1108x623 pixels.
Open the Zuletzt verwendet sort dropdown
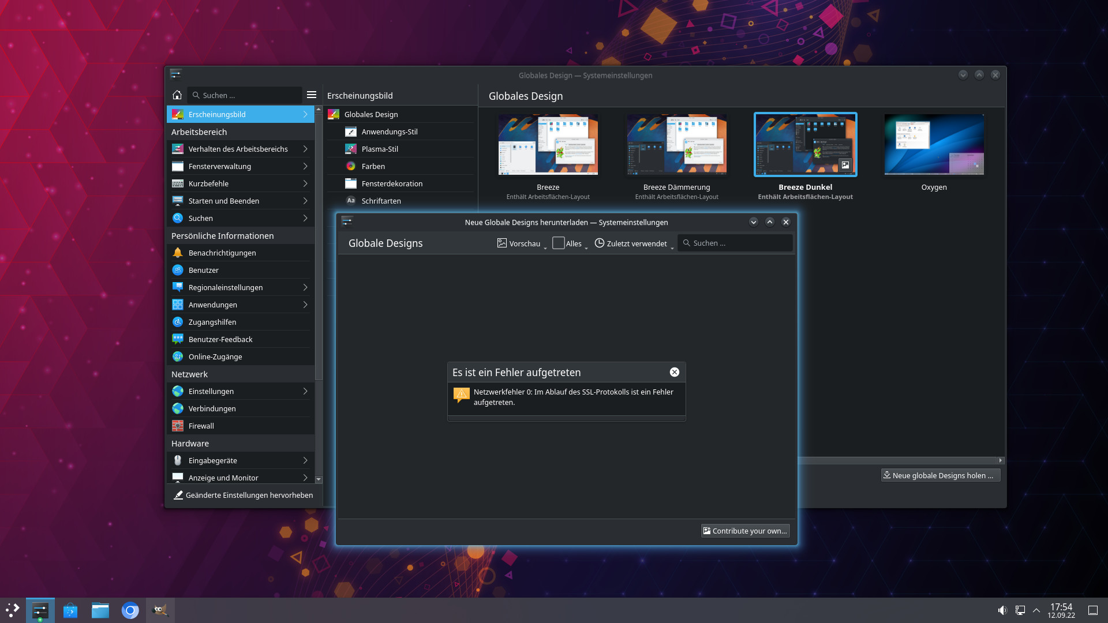634,243
